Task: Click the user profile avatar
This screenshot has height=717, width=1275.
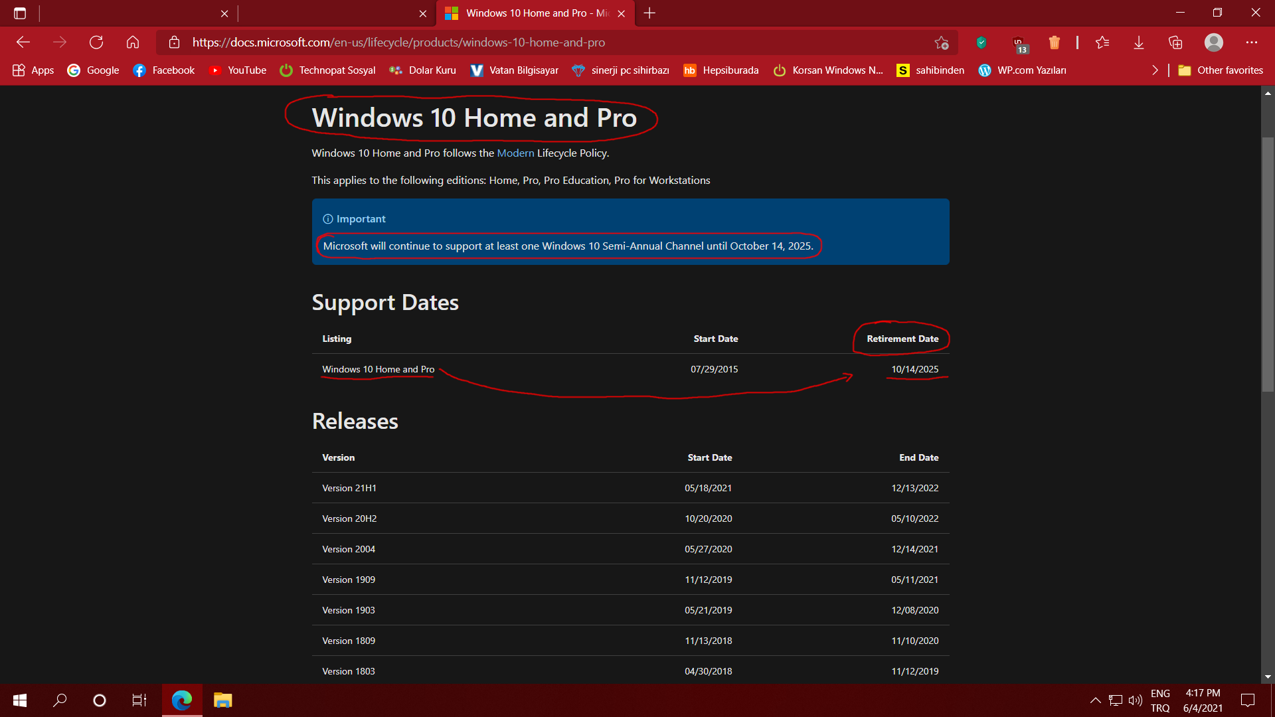Action: pyautogui.click(x=1213, y=42)
